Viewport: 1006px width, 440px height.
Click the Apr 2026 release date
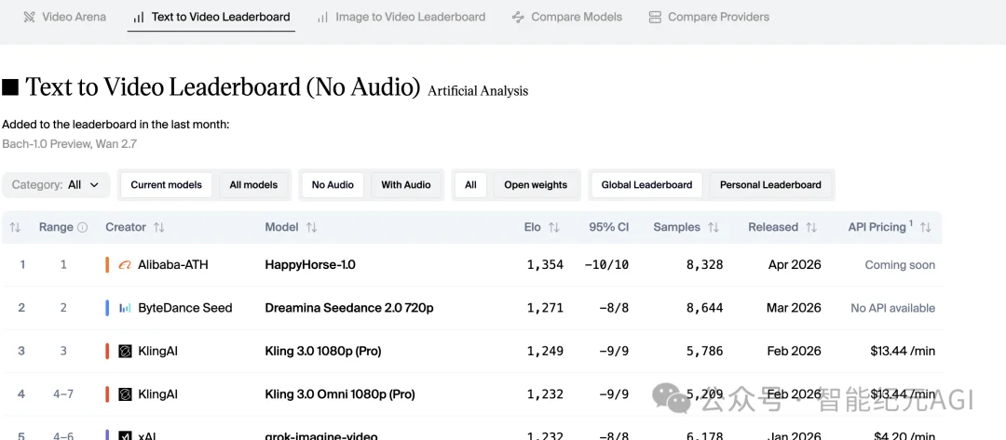[x=795, y=264]
